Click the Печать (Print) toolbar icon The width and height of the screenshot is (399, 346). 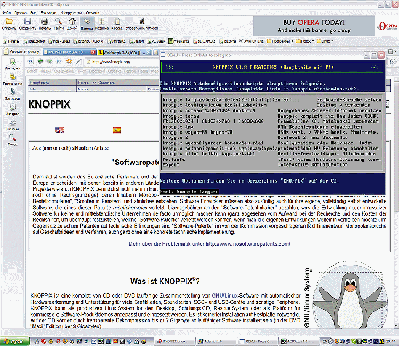(x=45, y=22)
